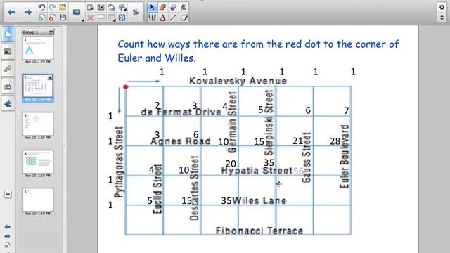Open menu arrow on page 2 thumbnail
Viewport: 450px width, 253px height.
(50, 77)
